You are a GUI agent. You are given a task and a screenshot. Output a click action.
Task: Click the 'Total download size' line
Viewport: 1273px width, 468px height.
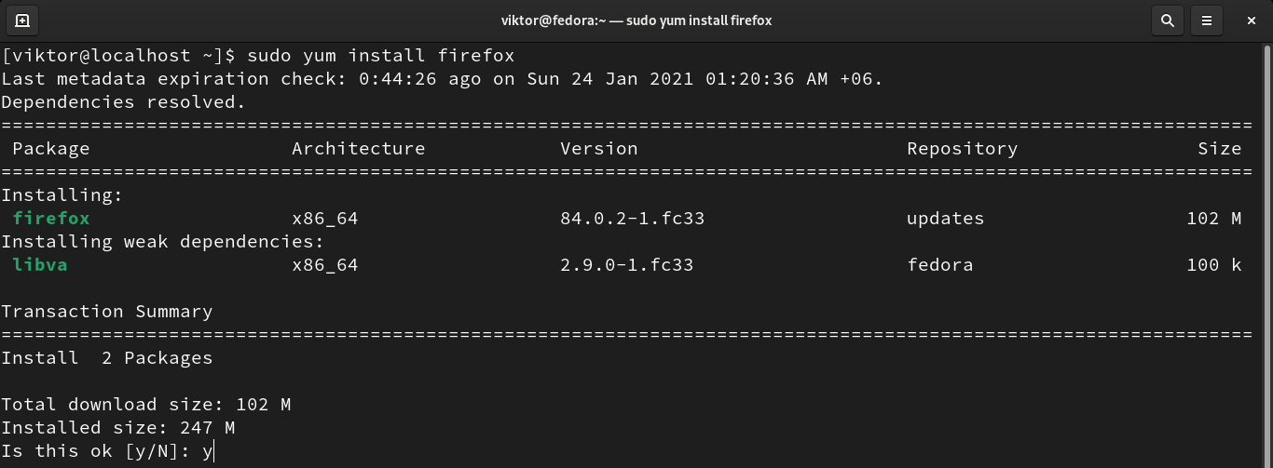point(146,405)
